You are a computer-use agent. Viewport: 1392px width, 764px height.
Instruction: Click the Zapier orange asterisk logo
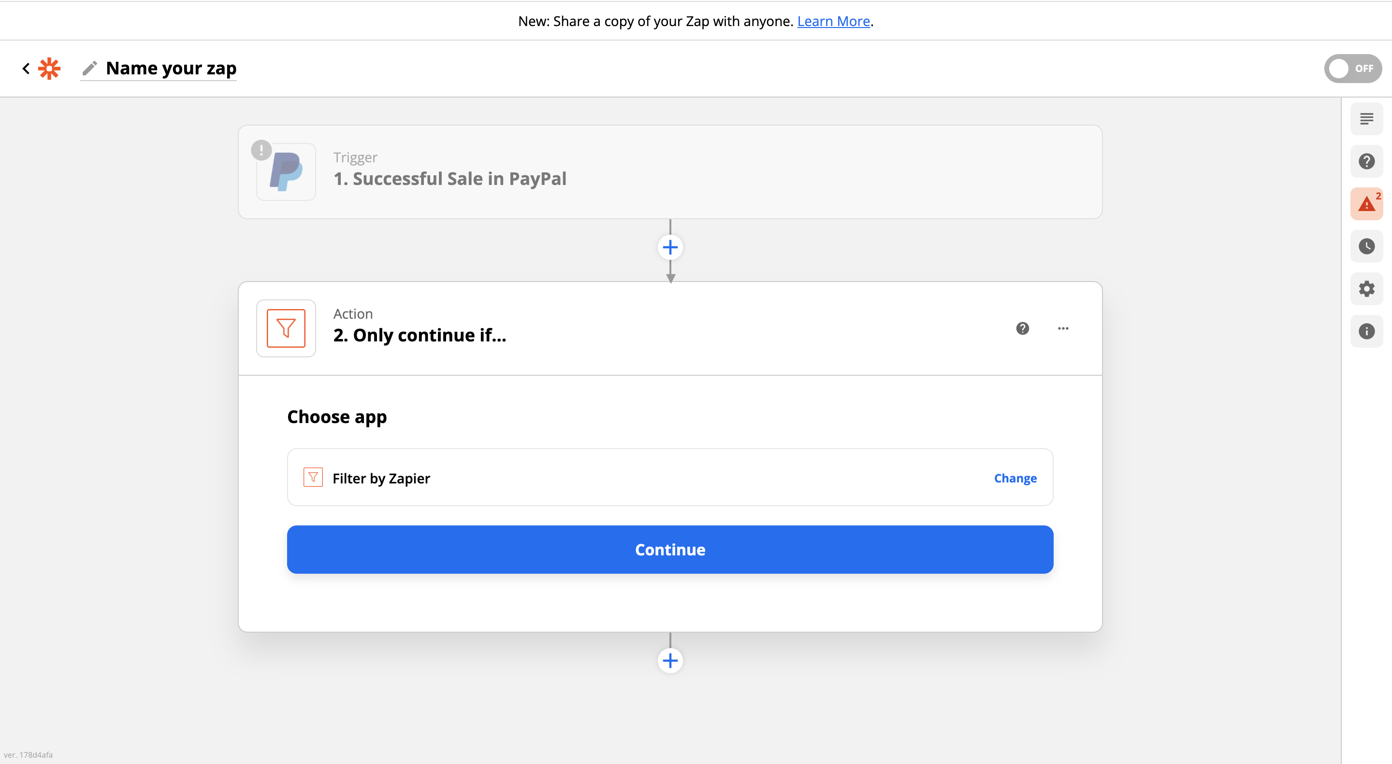(x=49, y=69)
